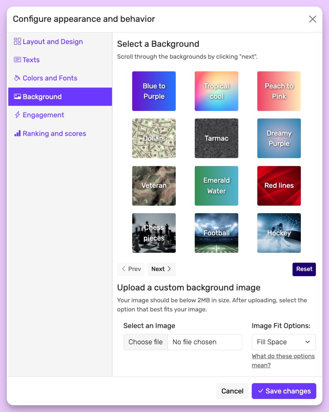Show next backgrounds with Next

point(162,269)
